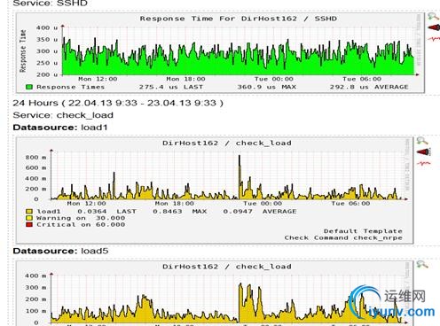This screenshot has height=326, width=440.
Task: Click the 'Service: SSHD' heading text
Action: click(x=51, y=4)
